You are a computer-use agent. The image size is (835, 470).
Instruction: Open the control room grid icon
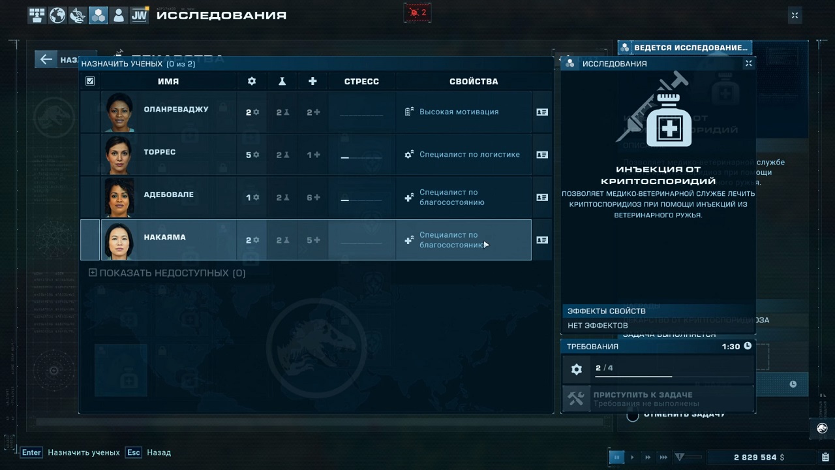click(37, 15)
